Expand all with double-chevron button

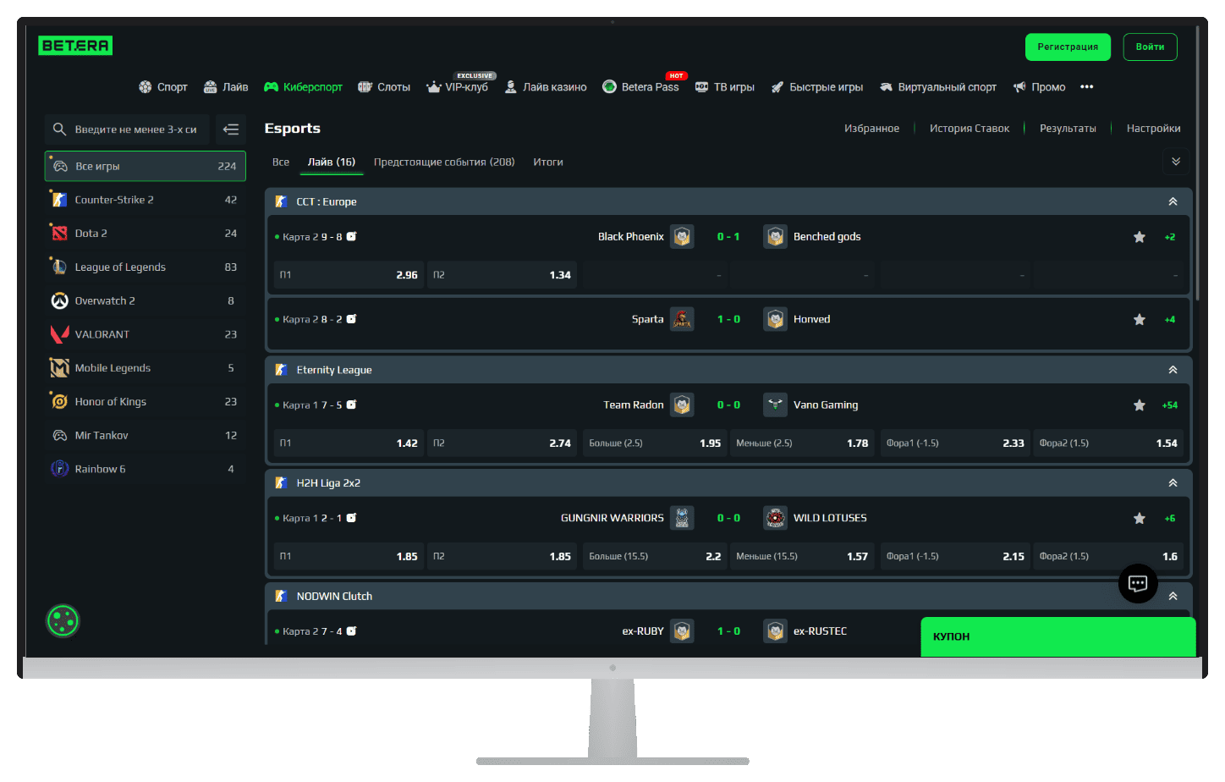tap(1176, 162)
